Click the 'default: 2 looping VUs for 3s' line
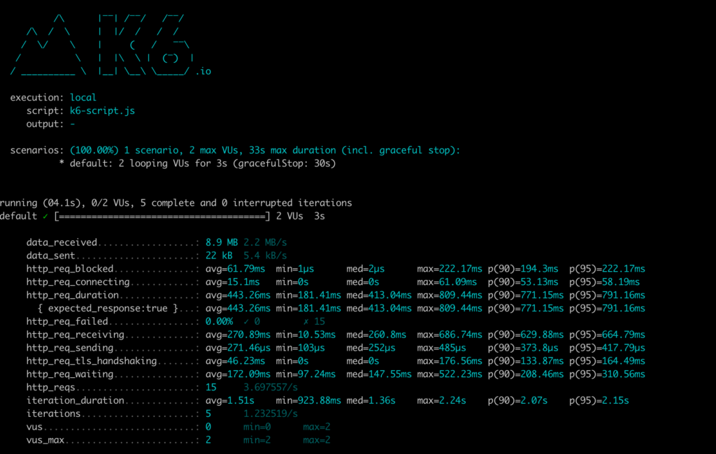This screenshot has width=716, height=454. point(203,163)
